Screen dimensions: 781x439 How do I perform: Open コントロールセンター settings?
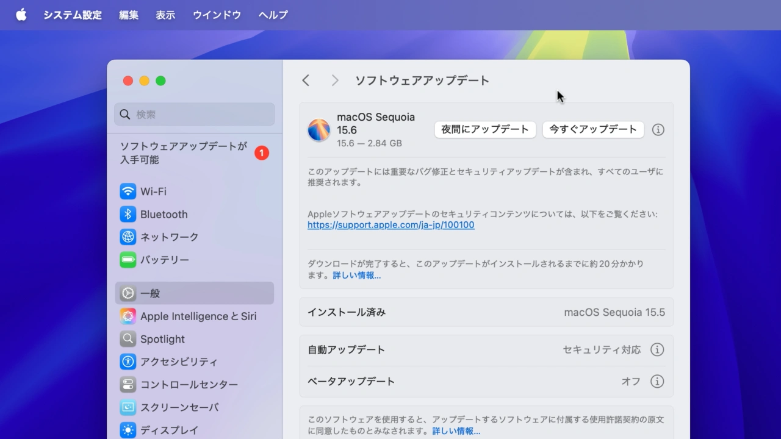(189, 385)
